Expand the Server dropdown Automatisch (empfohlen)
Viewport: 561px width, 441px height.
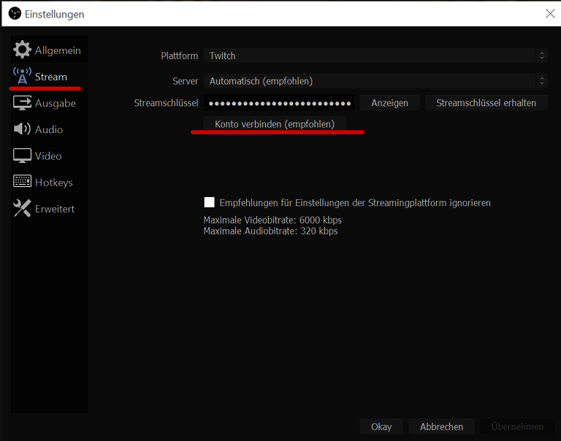(x=375, y=81)
